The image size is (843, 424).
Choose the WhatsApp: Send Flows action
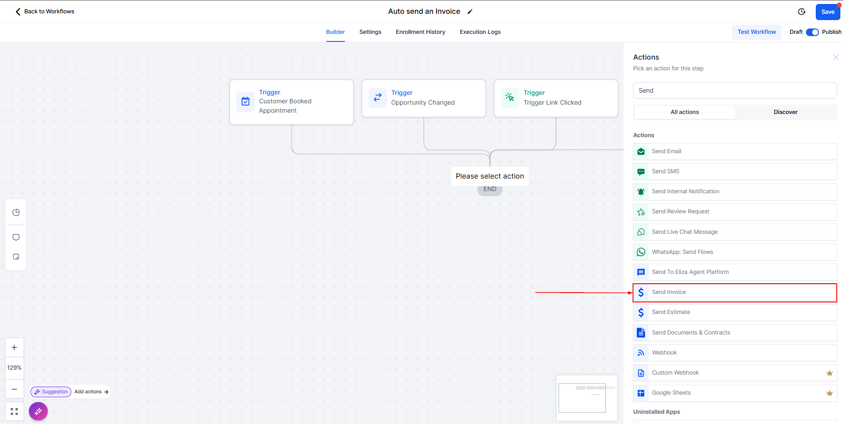coord(735,252)
